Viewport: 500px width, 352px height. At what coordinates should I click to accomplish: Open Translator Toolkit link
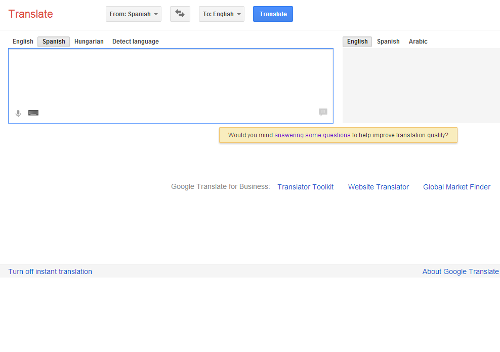point(306,187)
